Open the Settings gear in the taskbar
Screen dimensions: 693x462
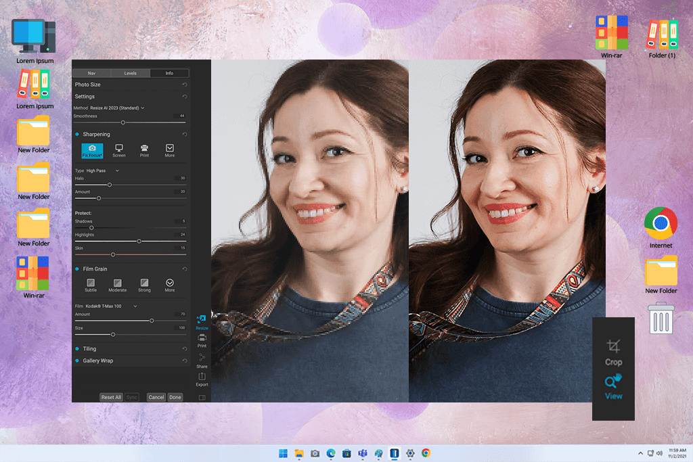(410, 453)
